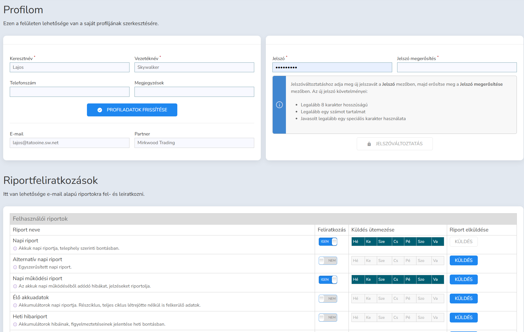
Task: Click JELSZÓVÁLTOZTATÁS button
Action: click(395, 144)
